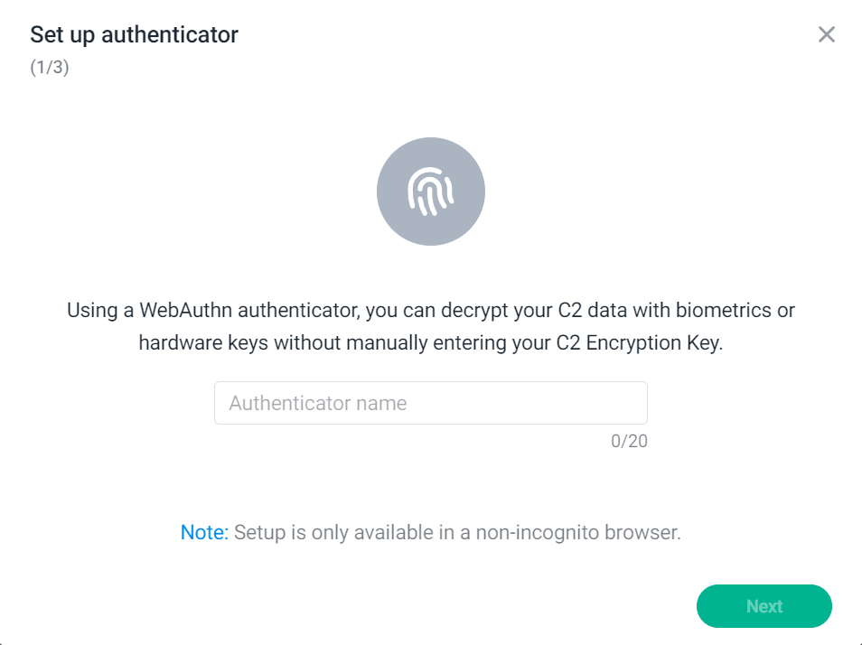Click the 0/20 character counter
The image size is (862, 645).
tap(629, 441)
